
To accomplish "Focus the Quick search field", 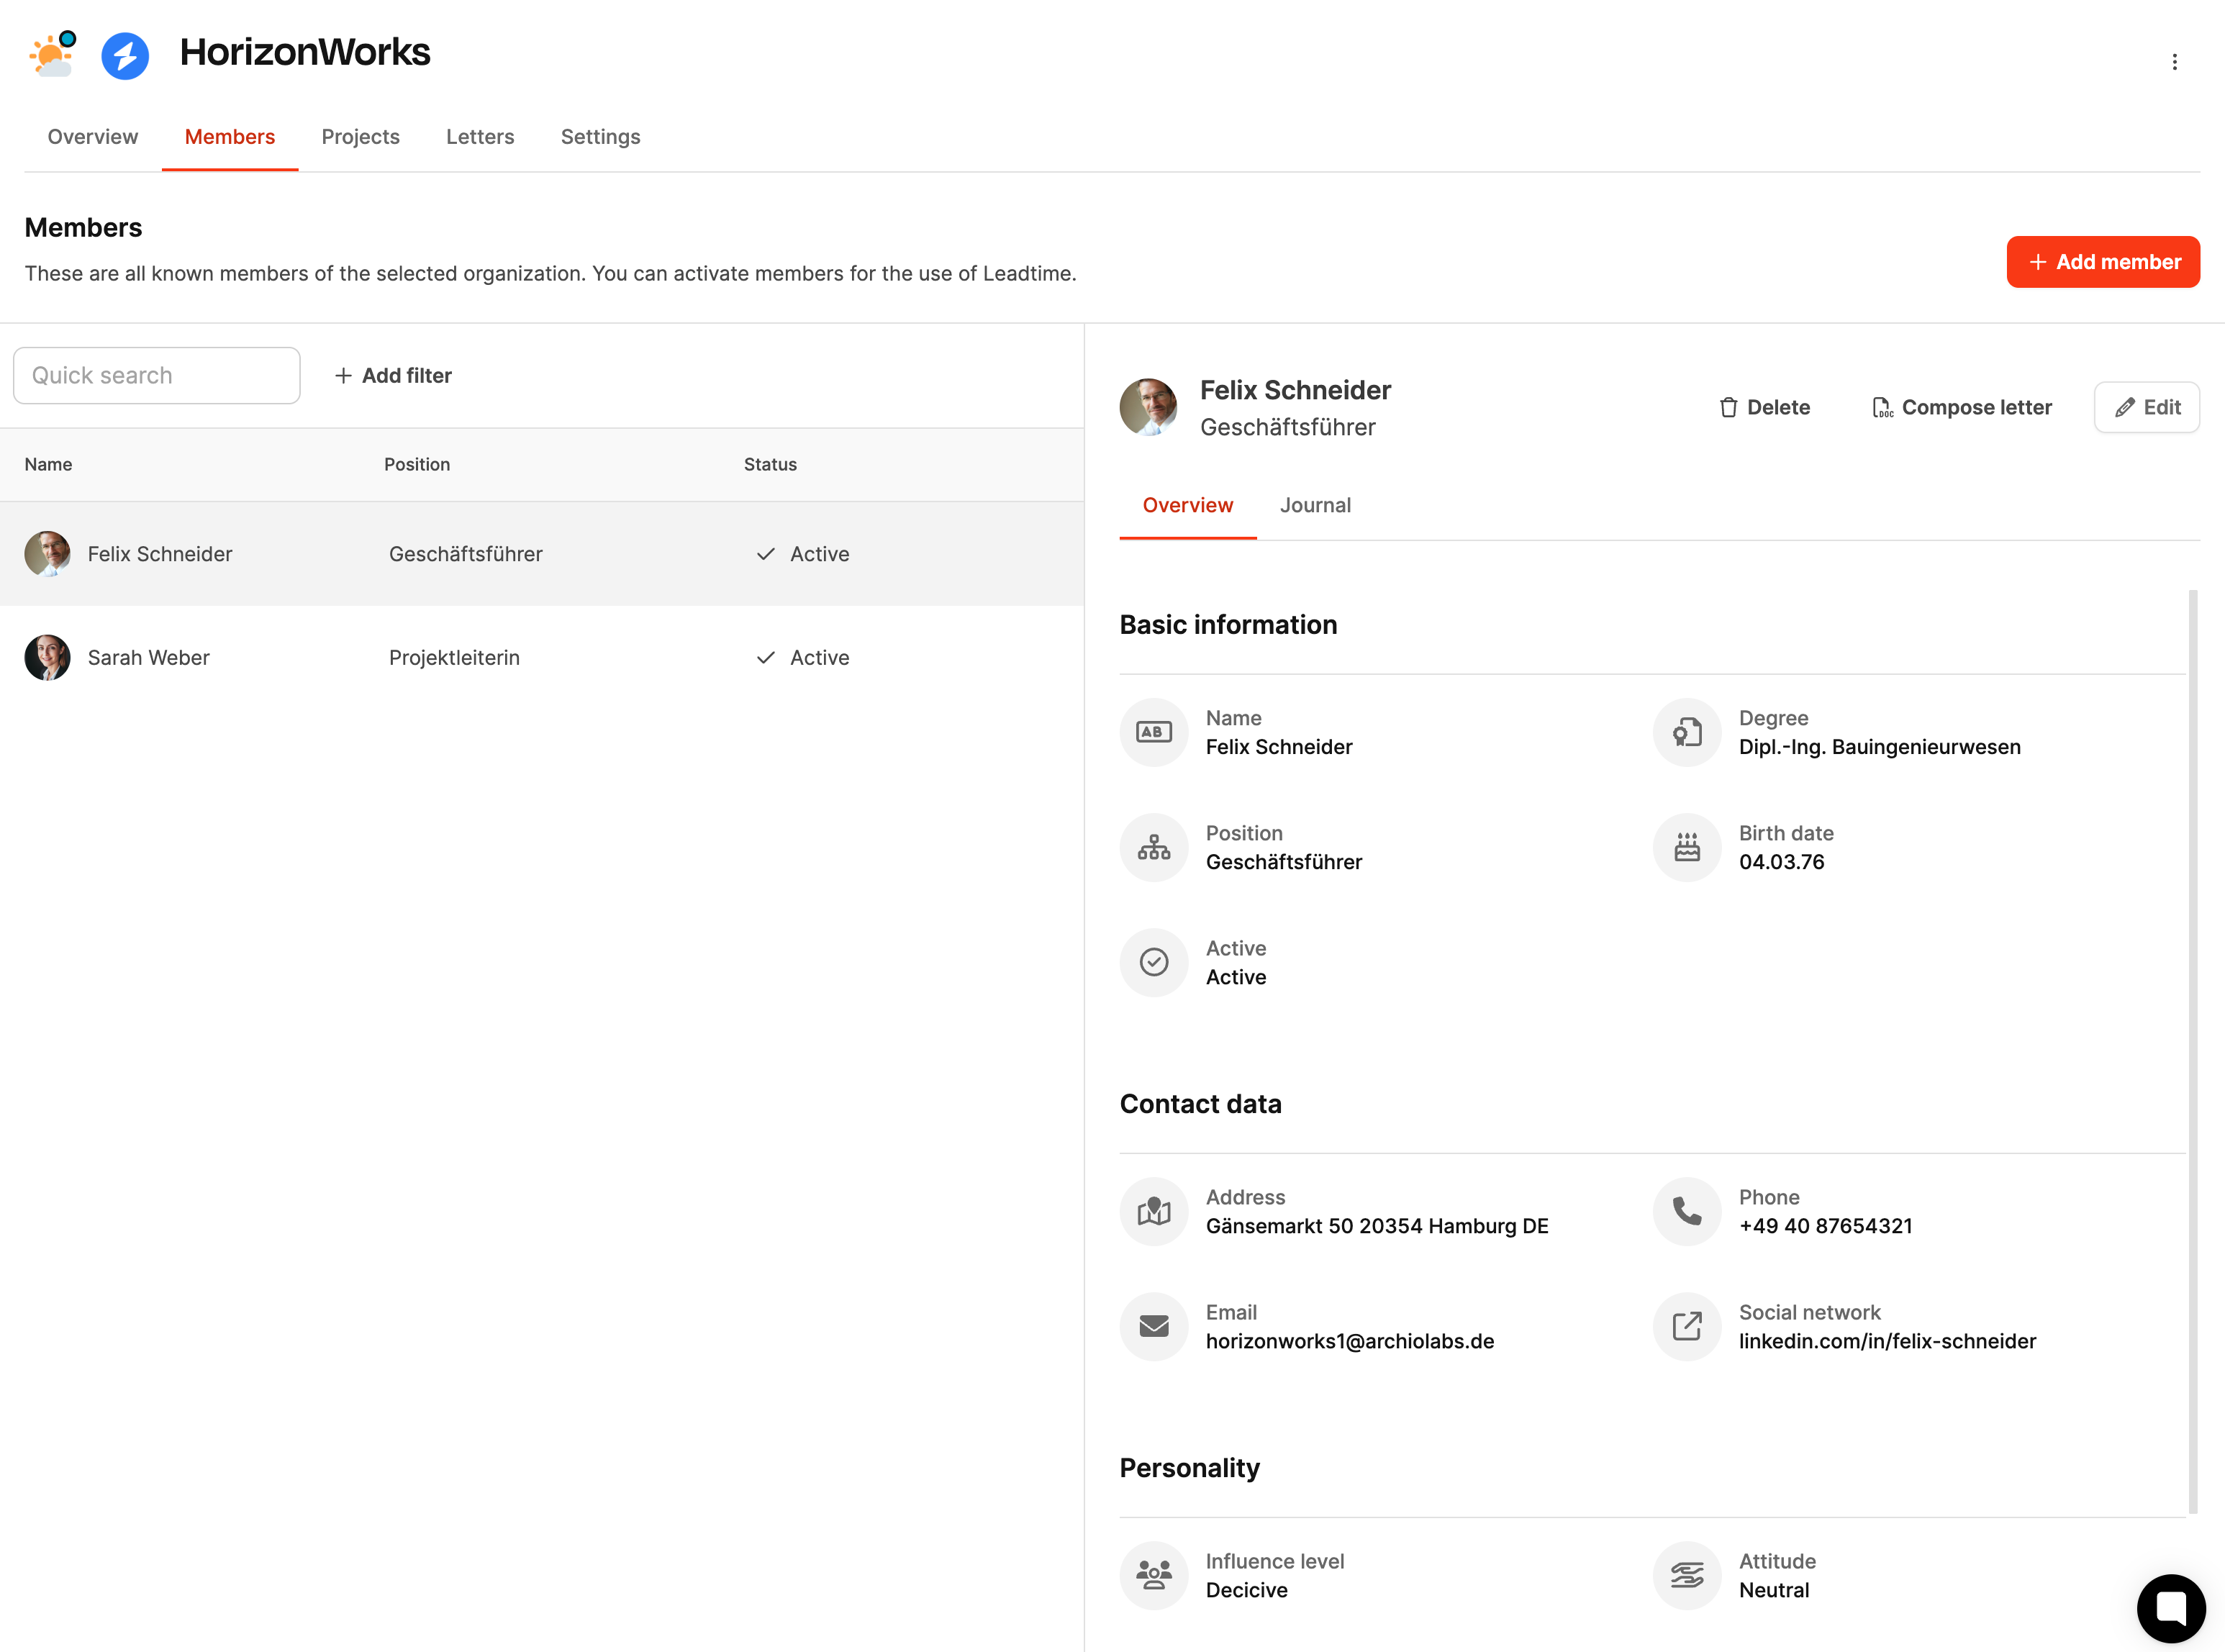I will 157,376.
